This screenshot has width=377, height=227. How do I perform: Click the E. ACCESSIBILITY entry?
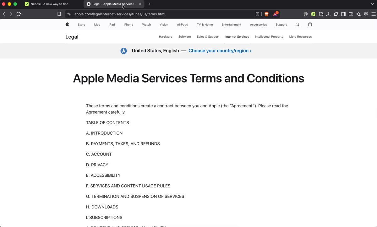103,175
